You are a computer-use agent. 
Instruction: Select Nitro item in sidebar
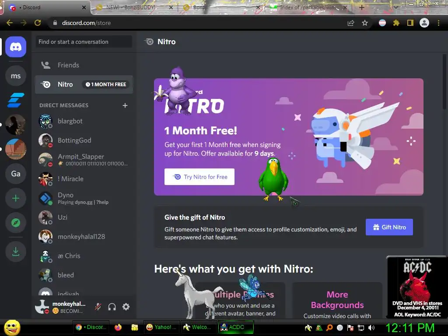coord(84,84)
